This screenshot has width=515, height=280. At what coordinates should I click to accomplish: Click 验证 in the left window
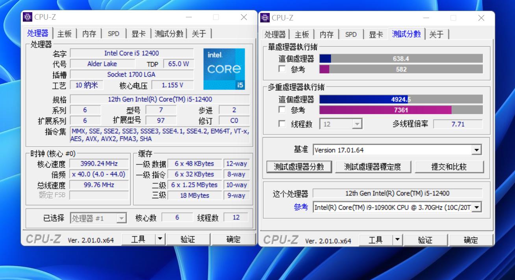tap(189, 239)
